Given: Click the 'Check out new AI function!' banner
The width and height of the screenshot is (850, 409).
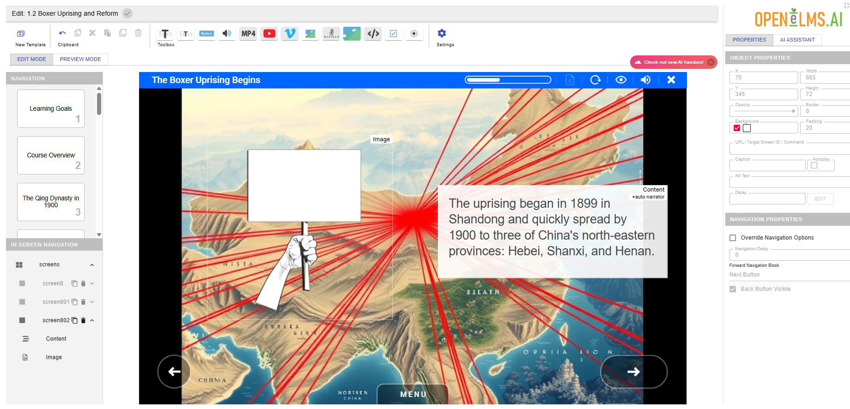Looking at the screenshot, I should (x=674, y=62).
